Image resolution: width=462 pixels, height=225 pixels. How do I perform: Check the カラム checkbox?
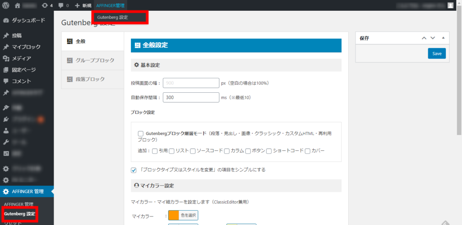pos(226,151)
